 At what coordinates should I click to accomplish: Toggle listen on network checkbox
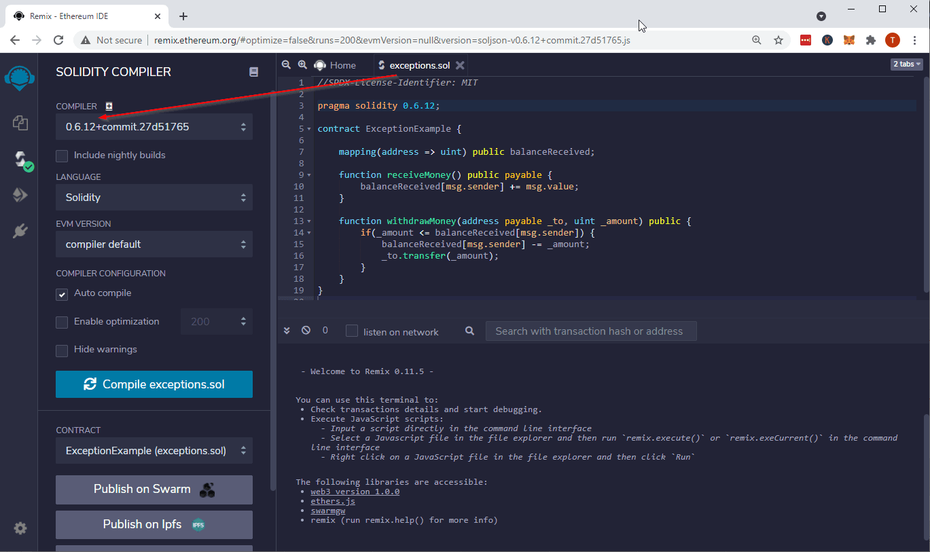point(352,331)
